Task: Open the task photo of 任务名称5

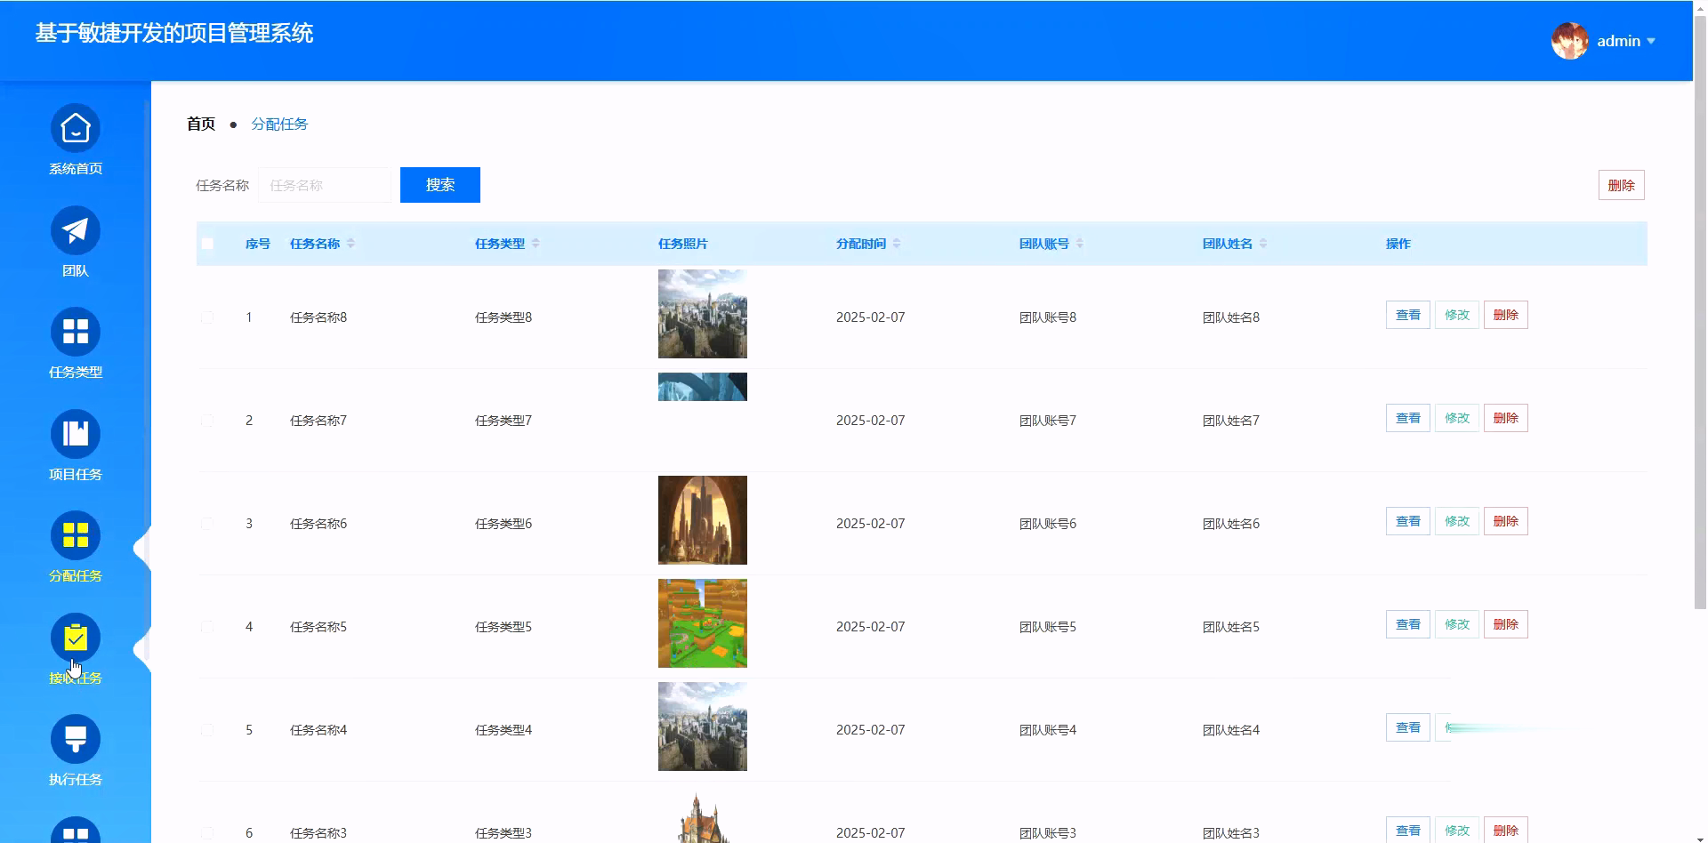Action: click(x=703, y=623)
